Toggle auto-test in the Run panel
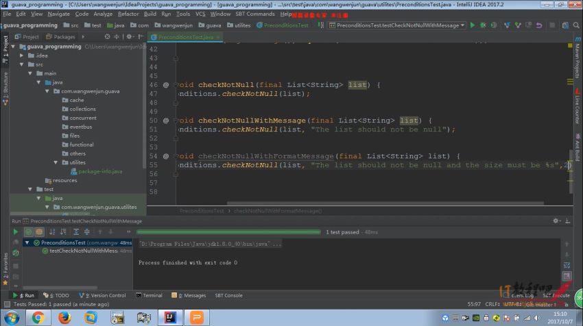Viewport: 583px width, 326px height. tap(16, 253)
